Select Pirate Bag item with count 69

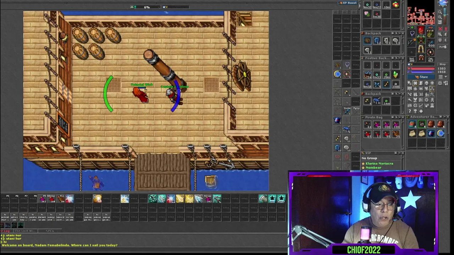click(x=367, y=134)
